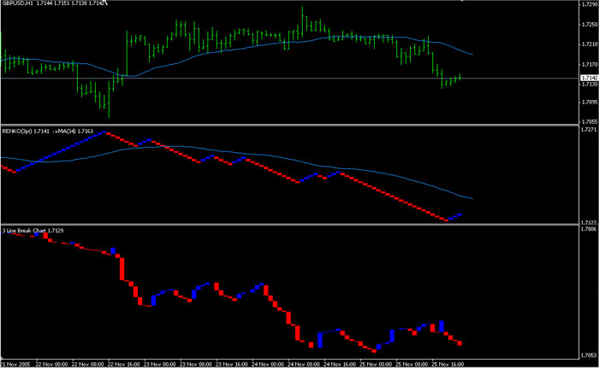Click the 1.7122 Renko scale label
This screenshot has width=599, height=369.
[589, 222]
